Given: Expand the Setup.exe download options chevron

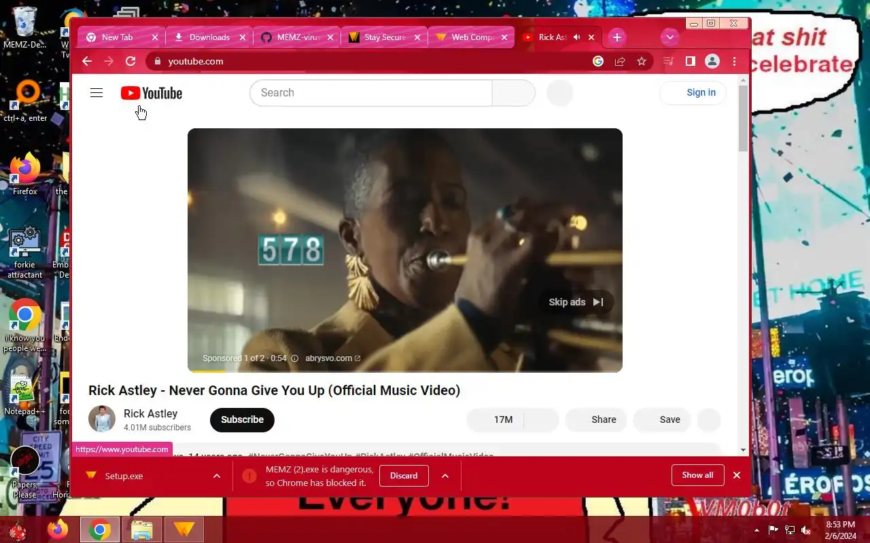Looking at the screenshot, I should (x=217, y=476).
